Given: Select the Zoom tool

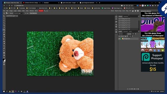Looking at the screenshot, I should [x=4, y=57].
